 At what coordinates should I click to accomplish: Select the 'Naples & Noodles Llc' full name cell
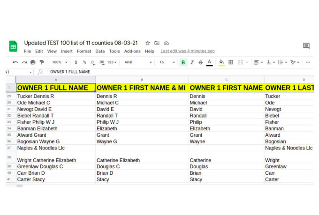pos(56,148)
